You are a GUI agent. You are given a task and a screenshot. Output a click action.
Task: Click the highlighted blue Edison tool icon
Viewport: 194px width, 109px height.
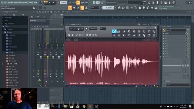(114, 31)
